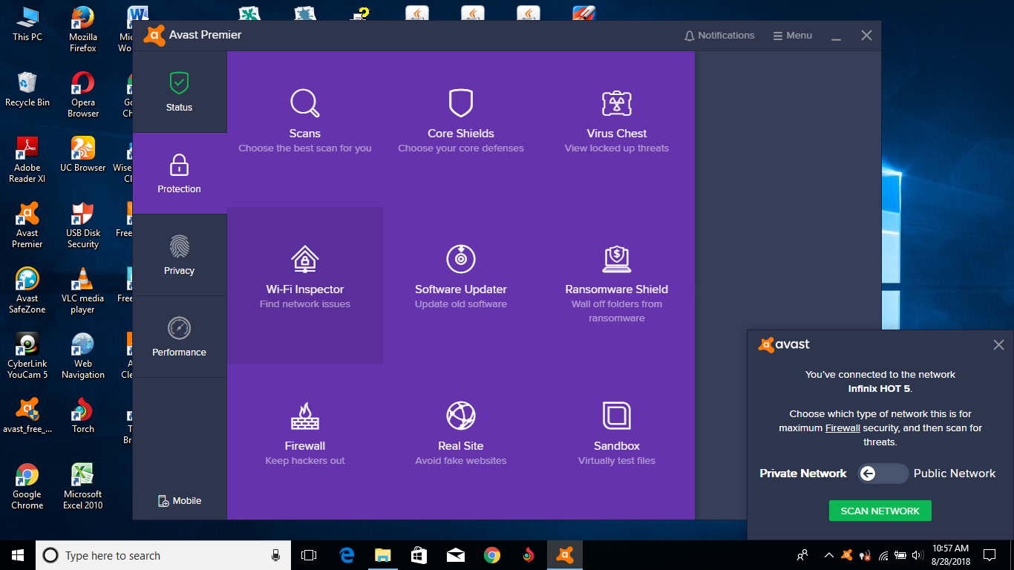Click the Public Network label

pos(955,474)
